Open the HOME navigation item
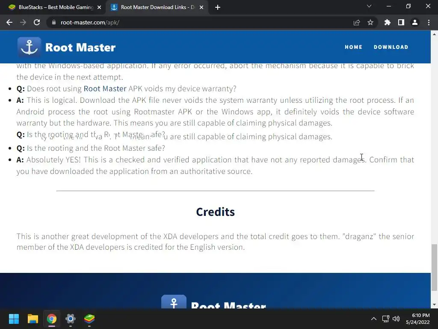Image resolution: width=438 pixels, height=329 pixels. click(353, 47)
